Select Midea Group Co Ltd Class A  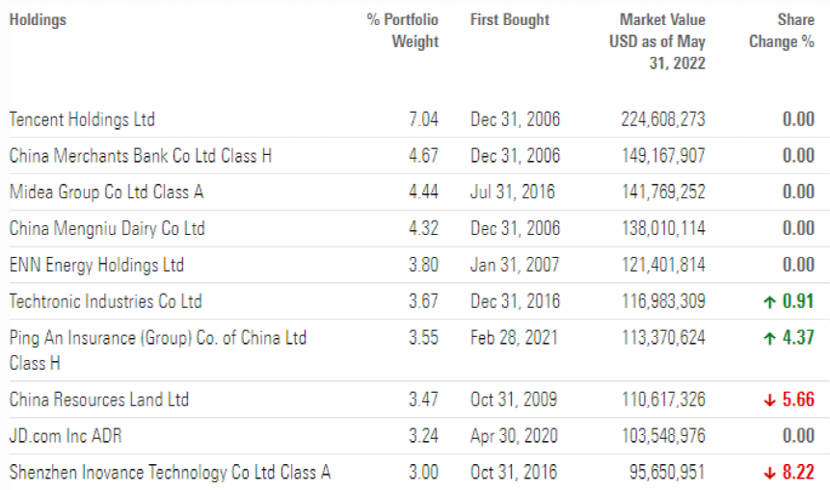[106, 193]
